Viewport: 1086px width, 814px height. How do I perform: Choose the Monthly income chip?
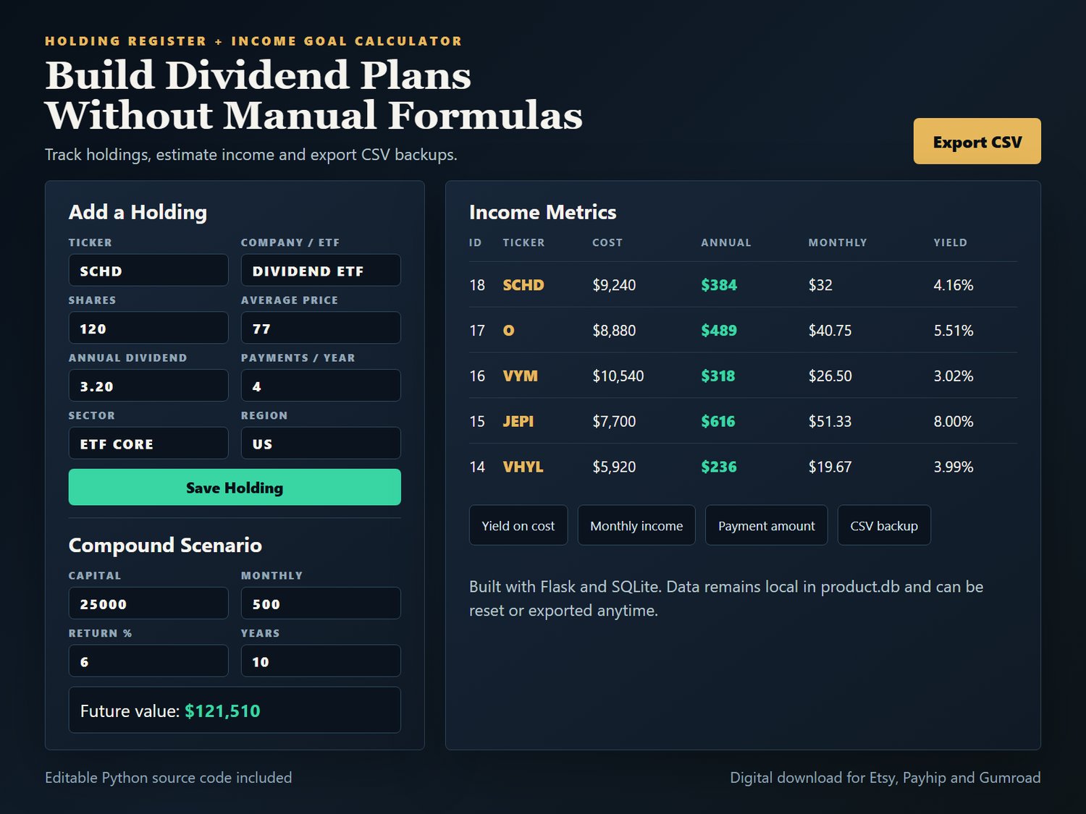click(x=636, y=525)
